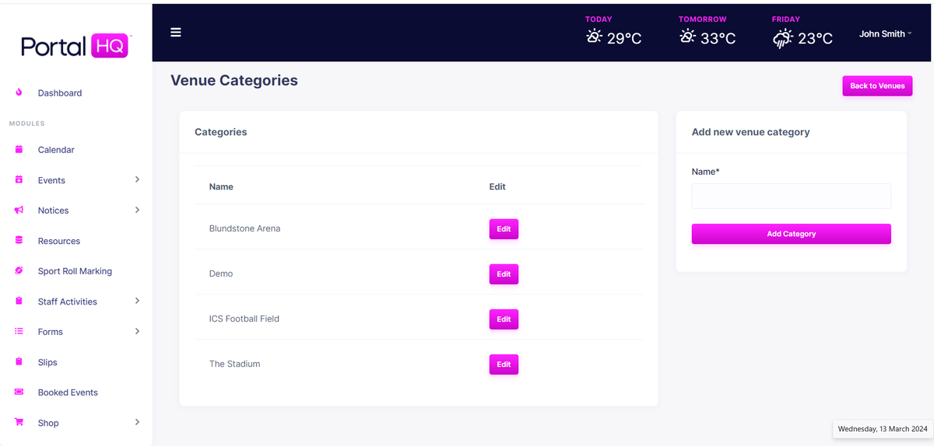Click the Add Category button
The height and width of the screenshot is (446, 934).
coord(791,234)
